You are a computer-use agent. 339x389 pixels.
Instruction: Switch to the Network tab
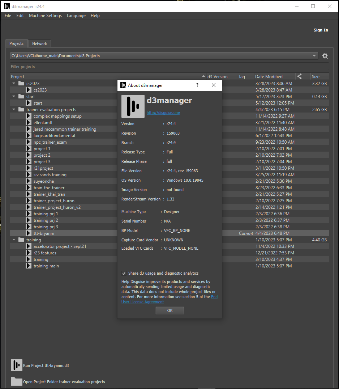pos(39,43)
